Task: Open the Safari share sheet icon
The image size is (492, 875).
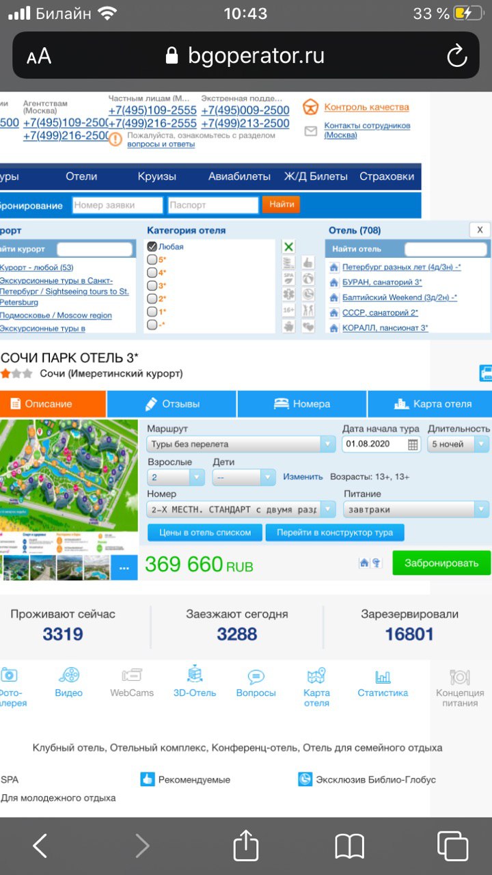Action: point(246,846)
